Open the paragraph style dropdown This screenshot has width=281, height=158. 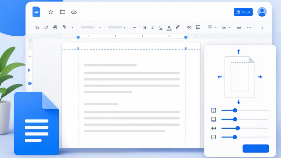click(91, 27)
